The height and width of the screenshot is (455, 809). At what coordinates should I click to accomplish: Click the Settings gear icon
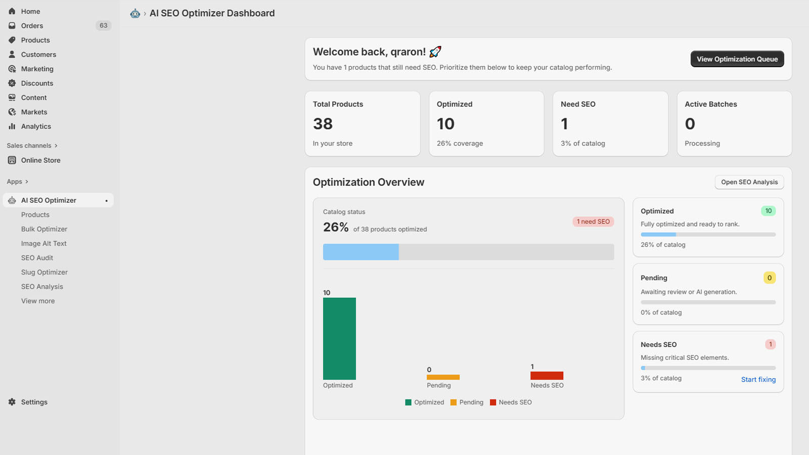(12, 402)
